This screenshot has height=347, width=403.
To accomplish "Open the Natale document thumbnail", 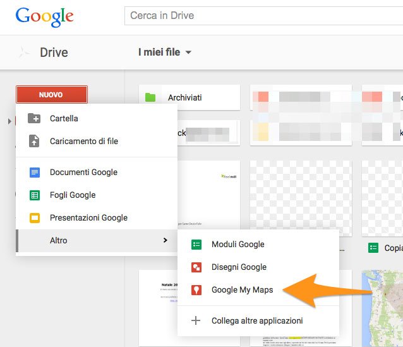I will point(158,308).
